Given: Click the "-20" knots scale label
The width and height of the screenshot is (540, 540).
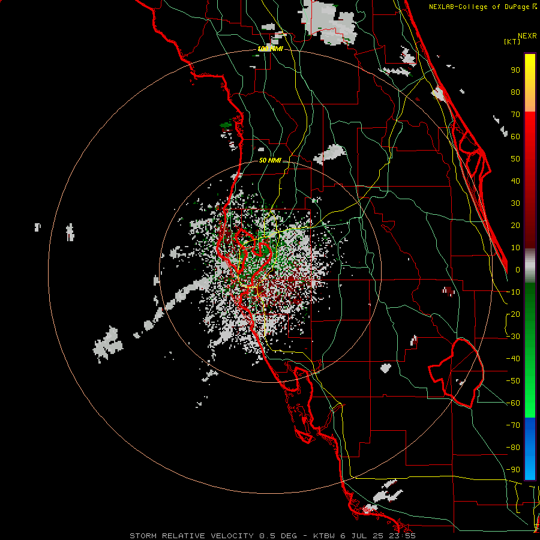Looking at the screenshot, I should coord(513,314).
